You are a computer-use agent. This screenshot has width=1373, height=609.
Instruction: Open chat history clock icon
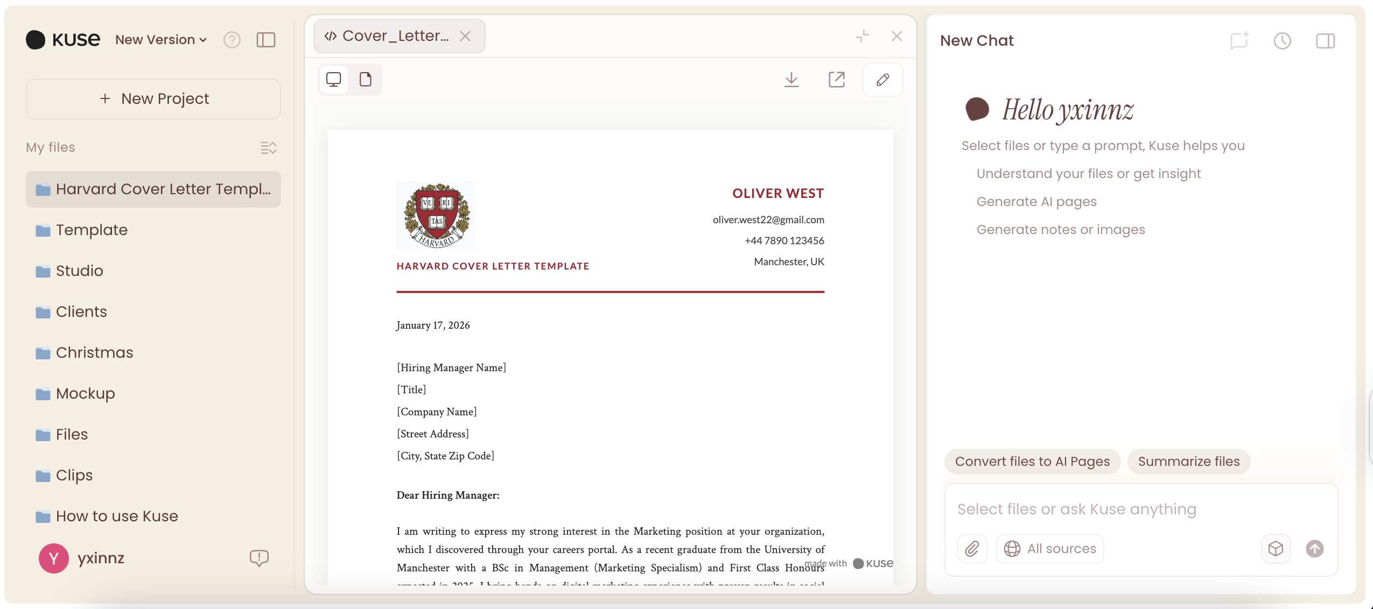click(x=1282, y=41)
